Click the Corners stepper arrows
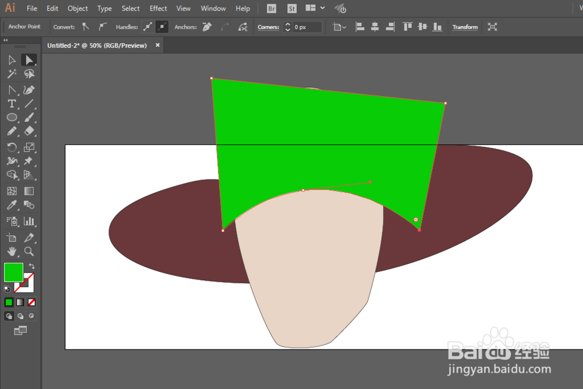The height and width of the screenshot is (389, 583). coord(287,27)
